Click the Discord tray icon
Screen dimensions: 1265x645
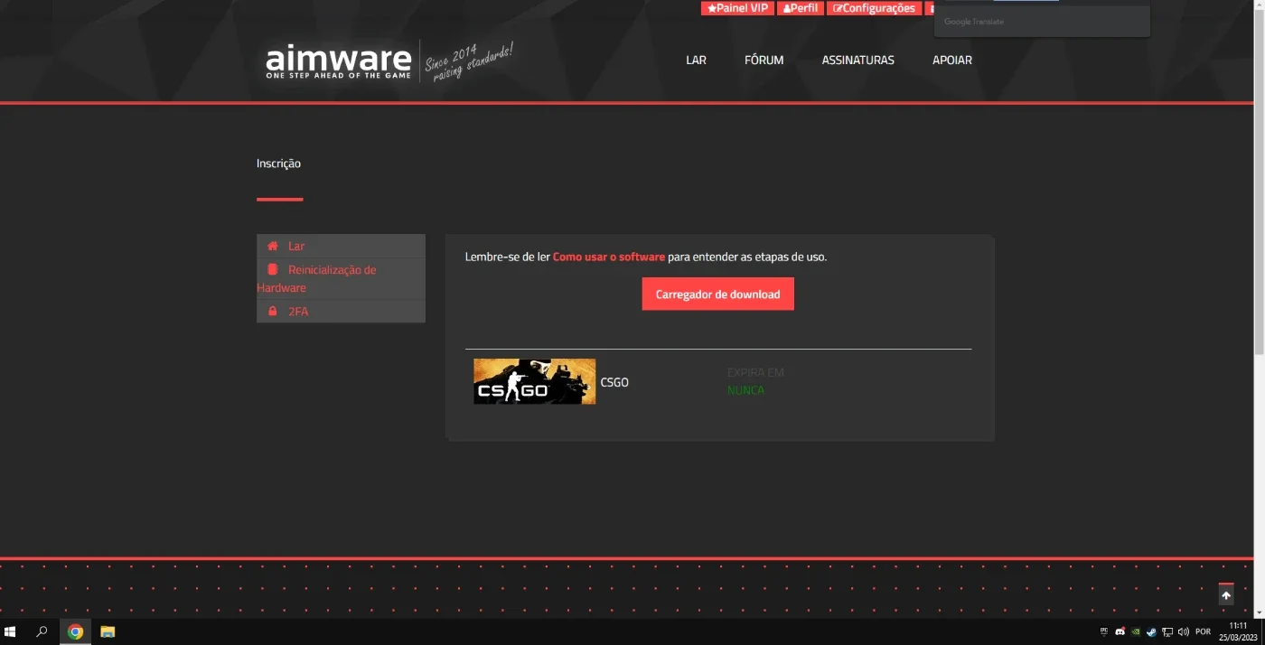click(x=1120, y=631)
